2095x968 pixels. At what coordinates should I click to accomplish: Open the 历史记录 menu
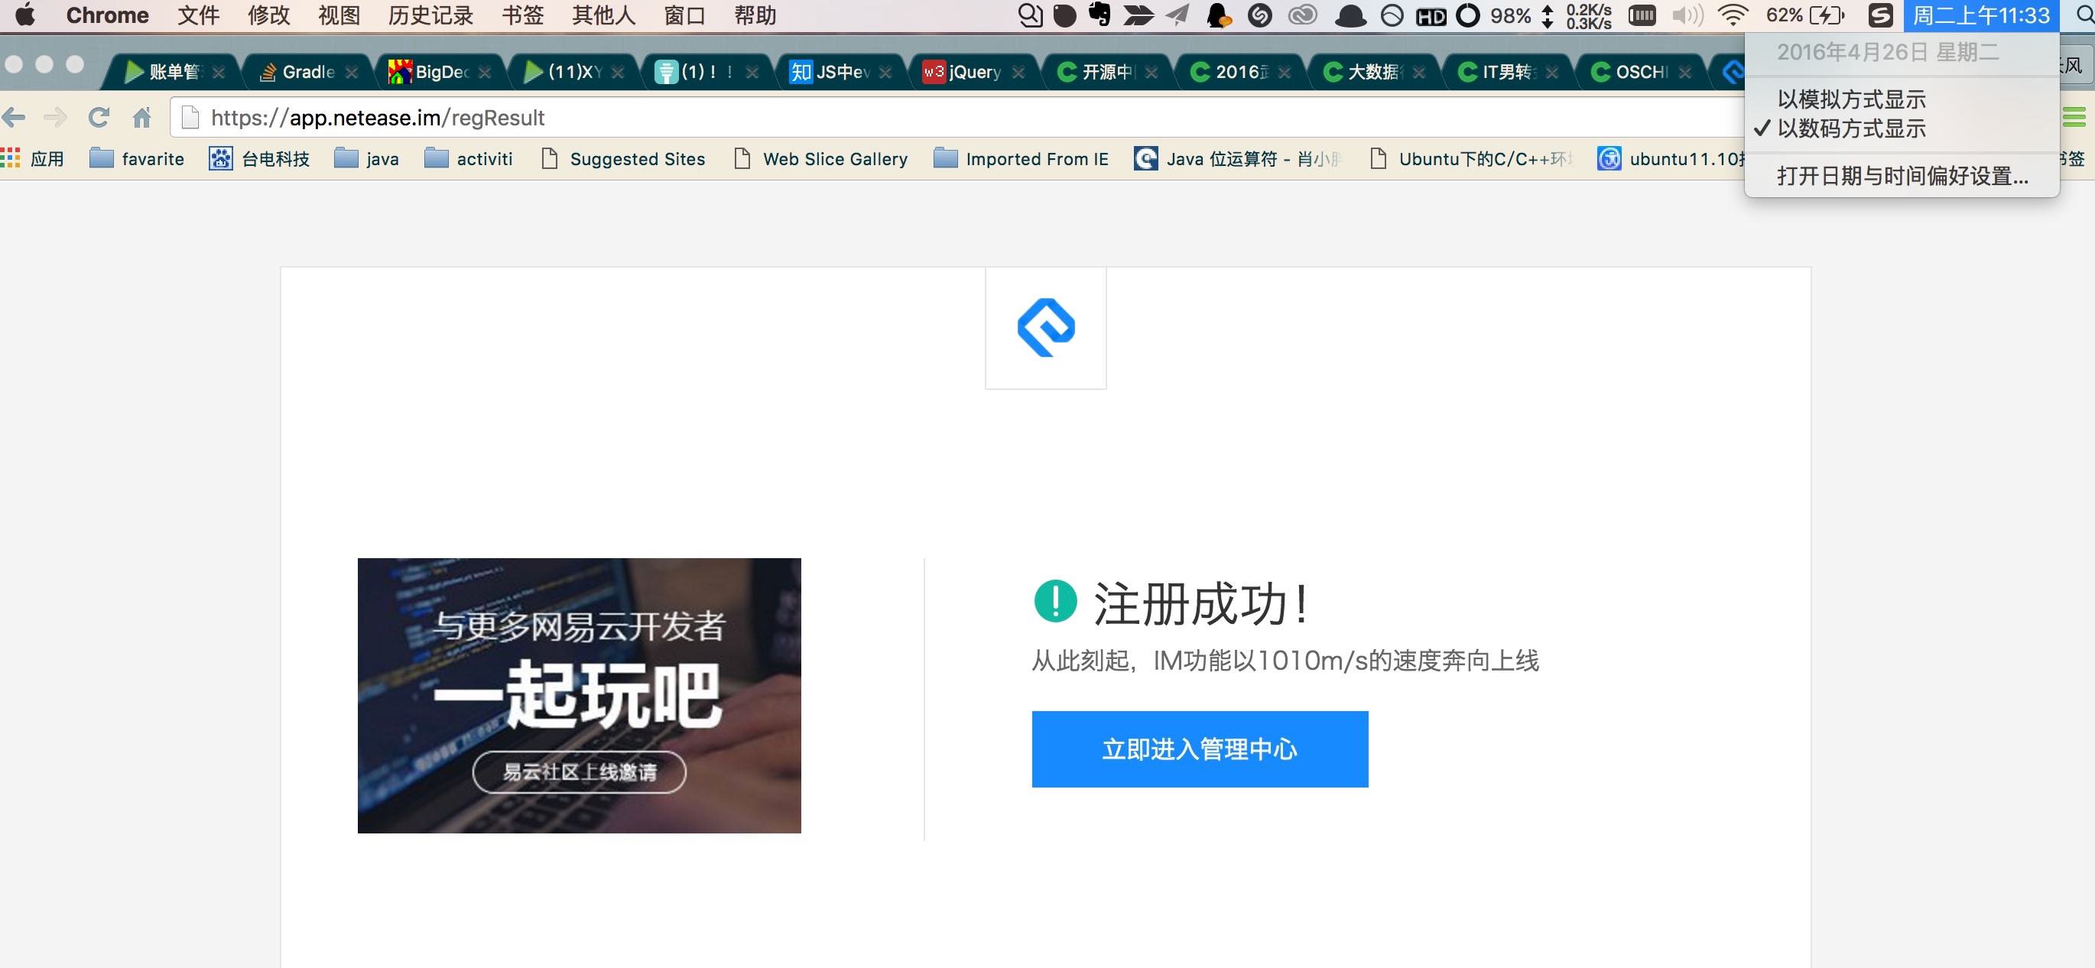430,15
